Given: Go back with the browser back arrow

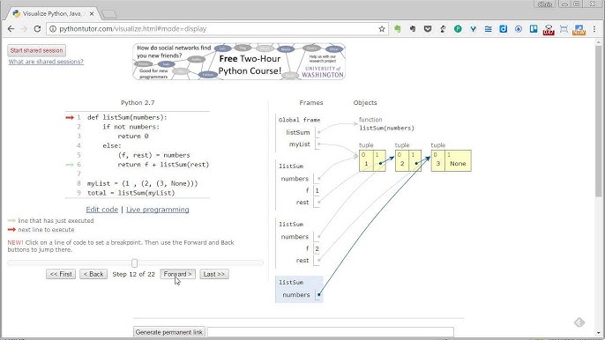Looking at the screenshot, I should (x=11, y=29).
